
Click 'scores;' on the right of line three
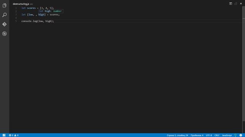click(x=55, y=14)
